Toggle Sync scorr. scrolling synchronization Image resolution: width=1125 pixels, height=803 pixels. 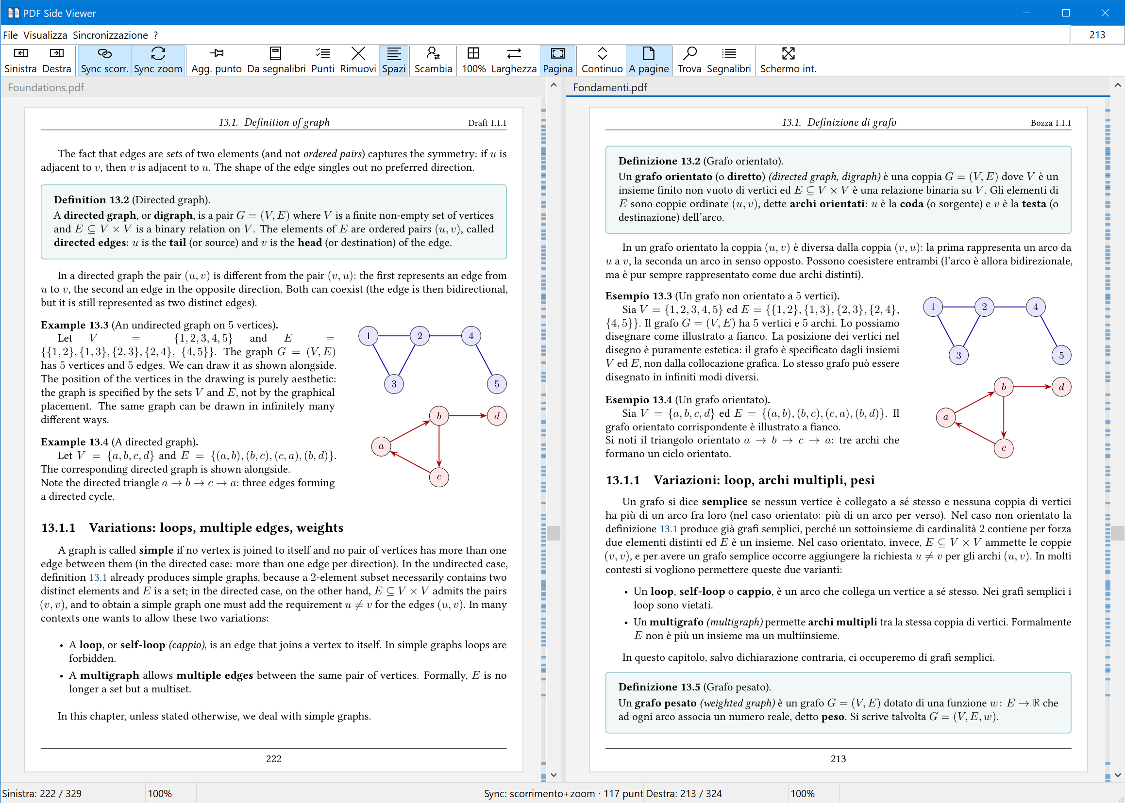(104, 60)
